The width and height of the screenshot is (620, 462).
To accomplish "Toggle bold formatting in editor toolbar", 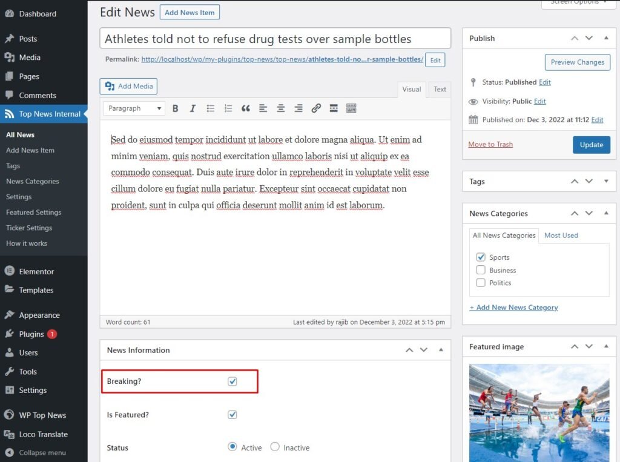I will (x=176, y=108).
